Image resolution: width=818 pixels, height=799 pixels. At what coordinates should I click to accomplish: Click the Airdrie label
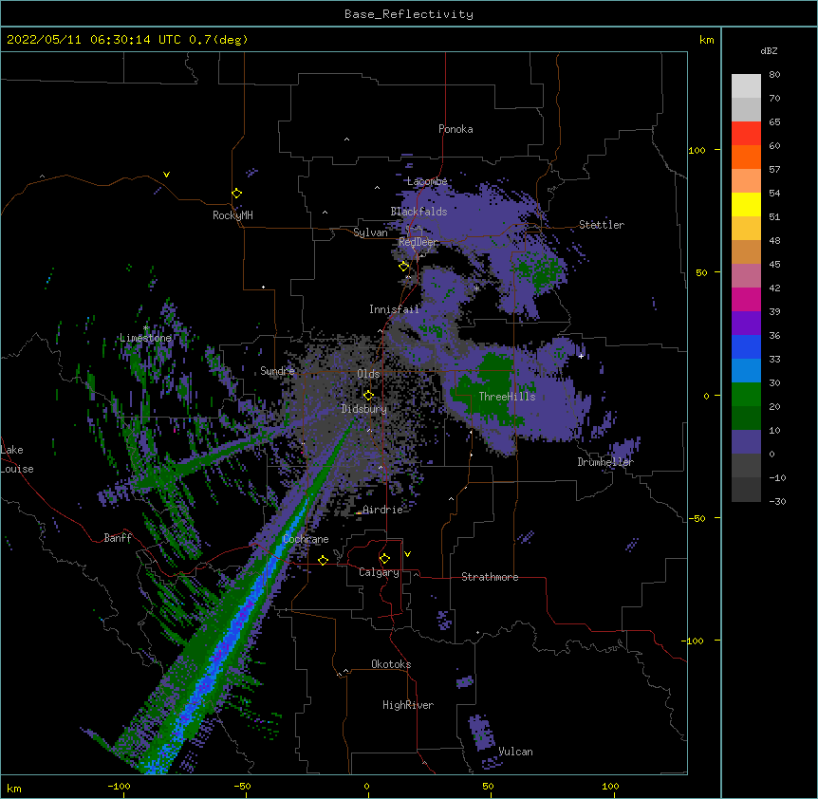(x=382, y=510)
